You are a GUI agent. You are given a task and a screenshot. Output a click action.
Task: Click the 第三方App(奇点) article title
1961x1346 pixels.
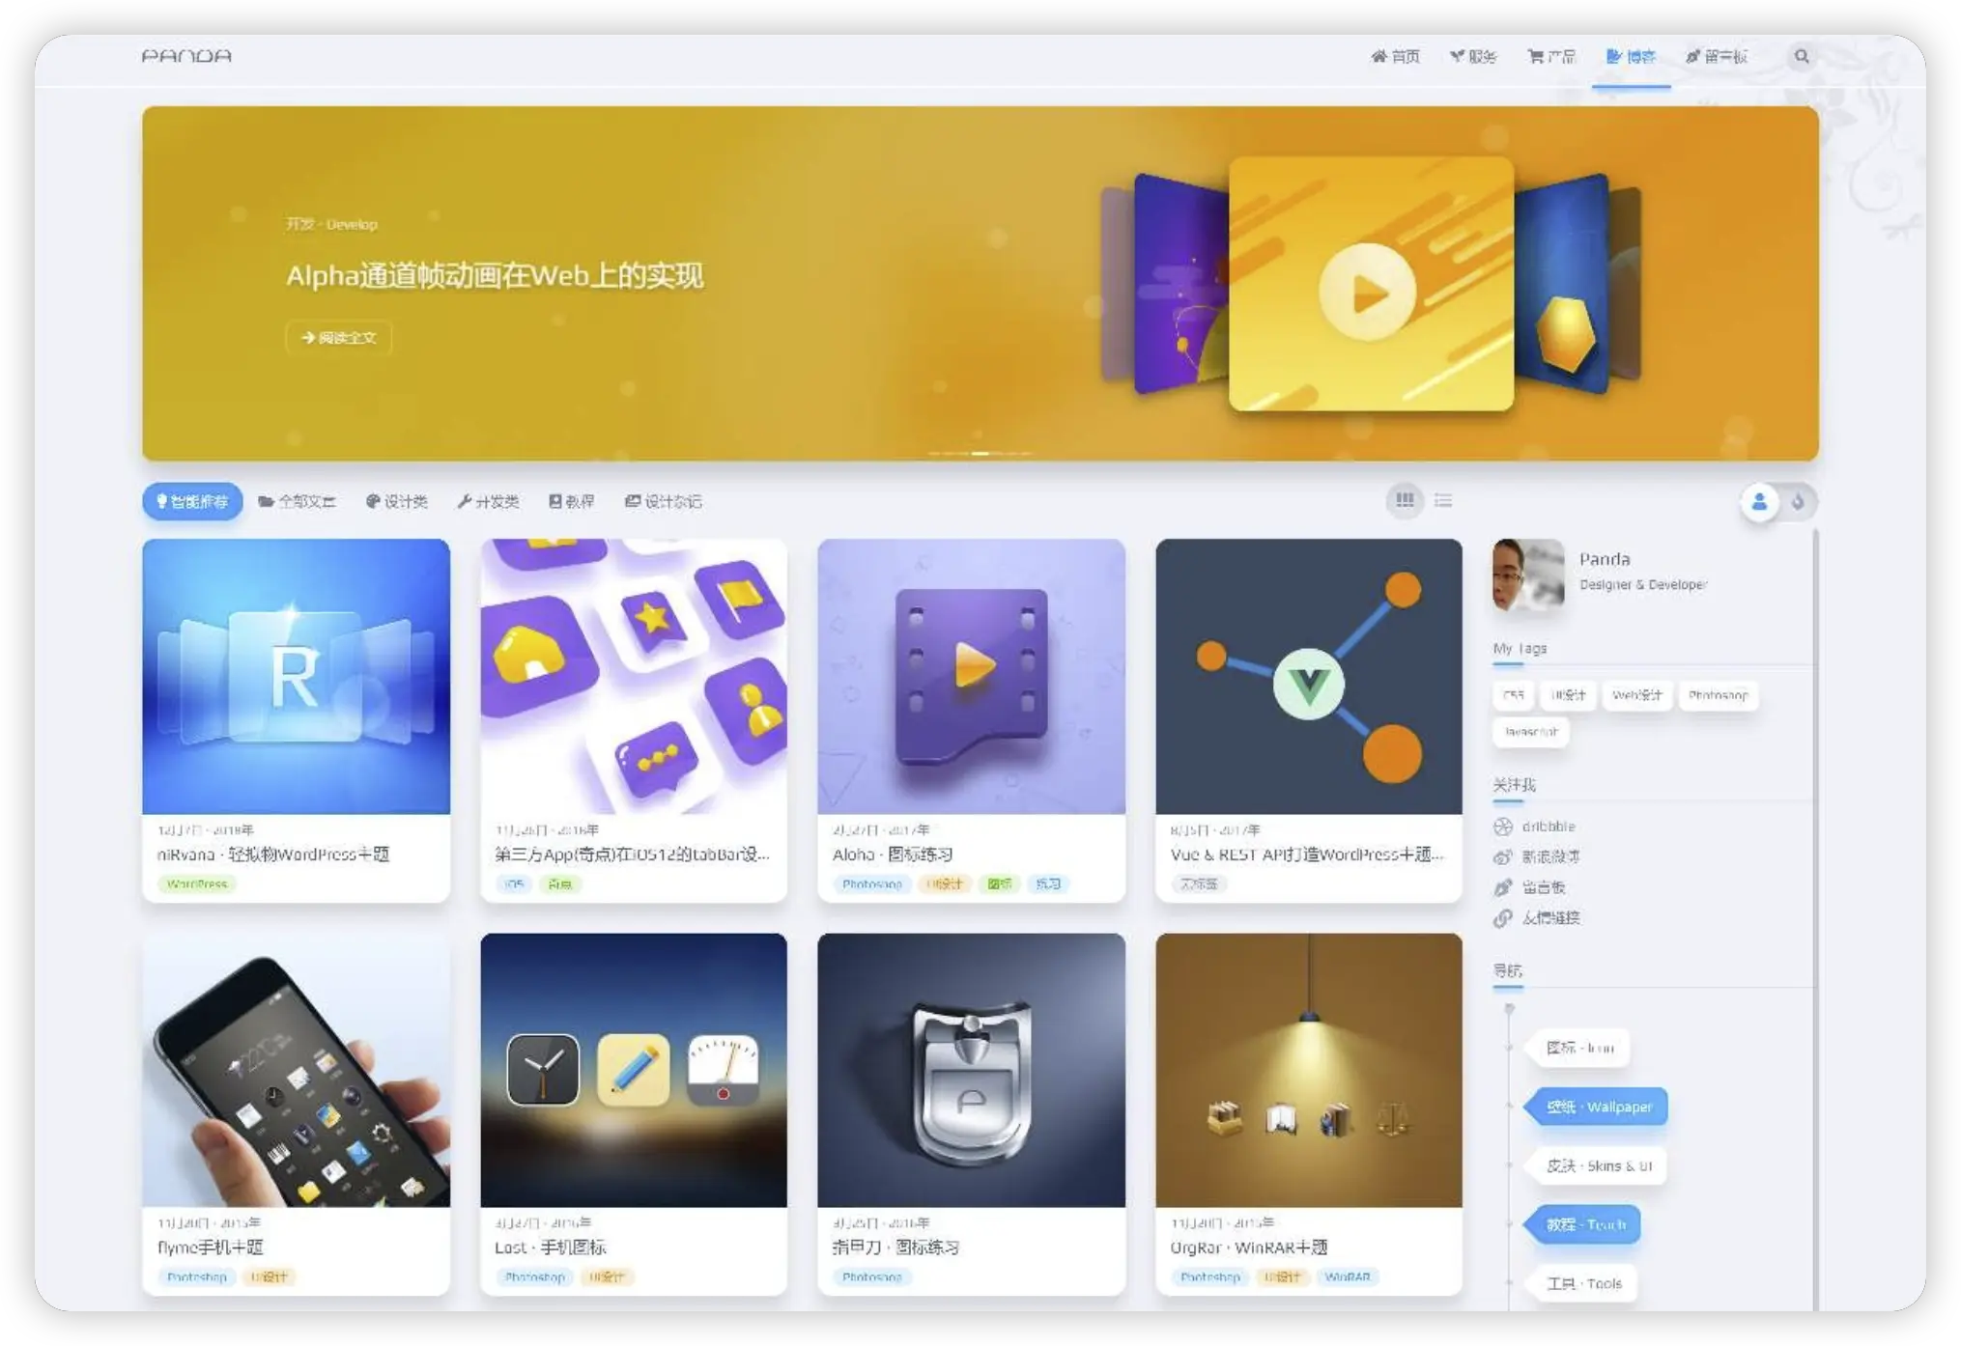(632, 855)
